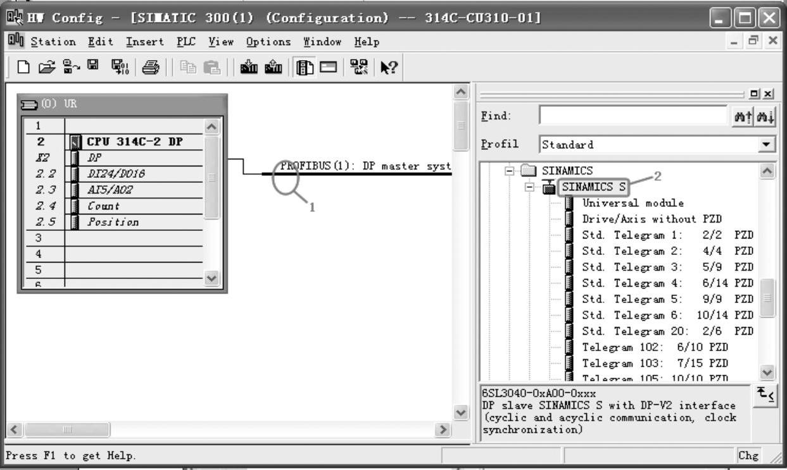
Task: Select Std. Telegram 6: 10/14 PZD
Action: (668, 315)
